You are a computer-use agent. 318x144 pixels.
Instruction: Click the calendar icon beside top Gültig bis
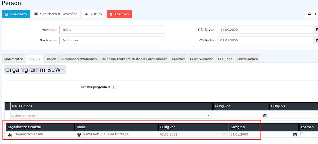tap(316, 40)
